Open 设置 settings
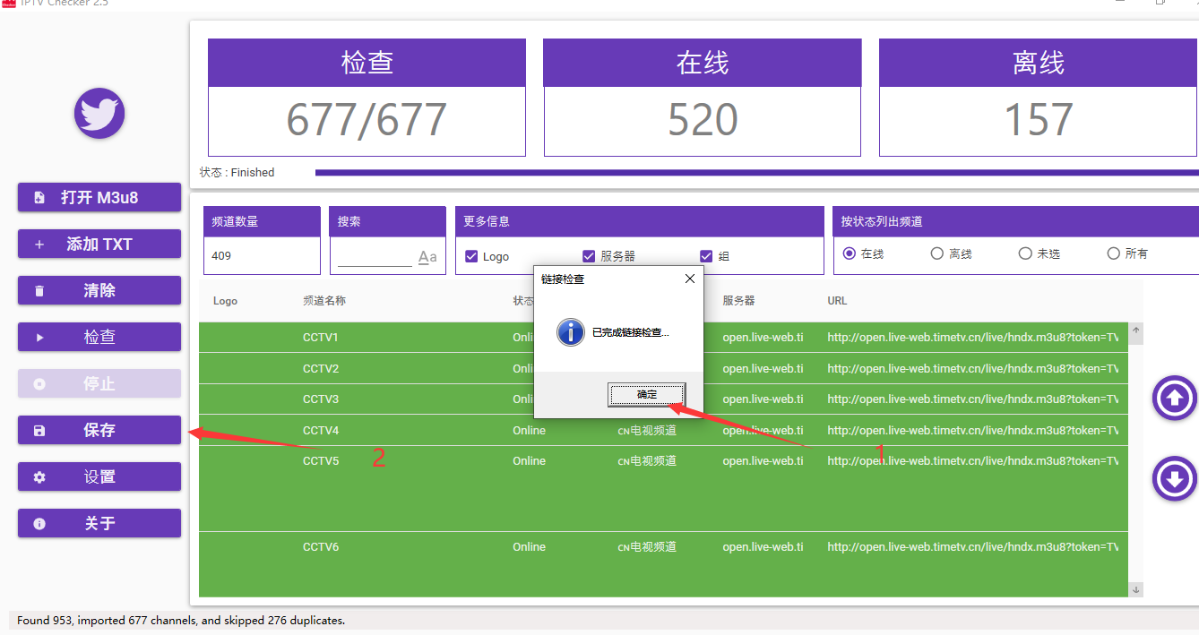1199x635 pixels. point(99,476)
